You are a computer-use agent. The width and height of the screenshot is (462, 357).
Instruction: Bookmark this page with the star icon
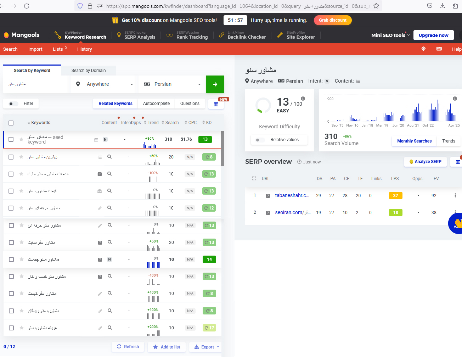[x=376, y=6]
